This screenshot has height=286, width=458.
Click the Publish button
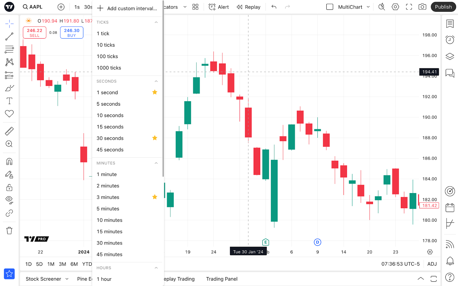click(443, 7)
